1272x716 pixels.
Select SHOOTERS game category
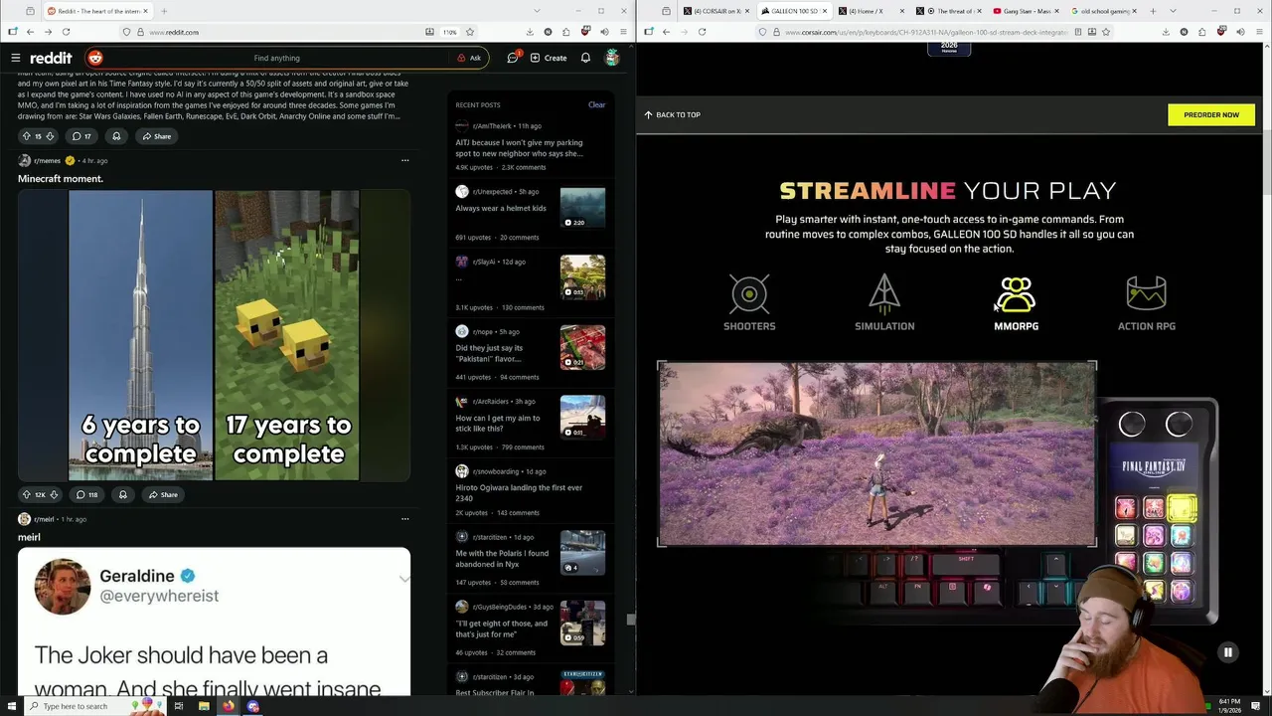[x=749, y=304]
